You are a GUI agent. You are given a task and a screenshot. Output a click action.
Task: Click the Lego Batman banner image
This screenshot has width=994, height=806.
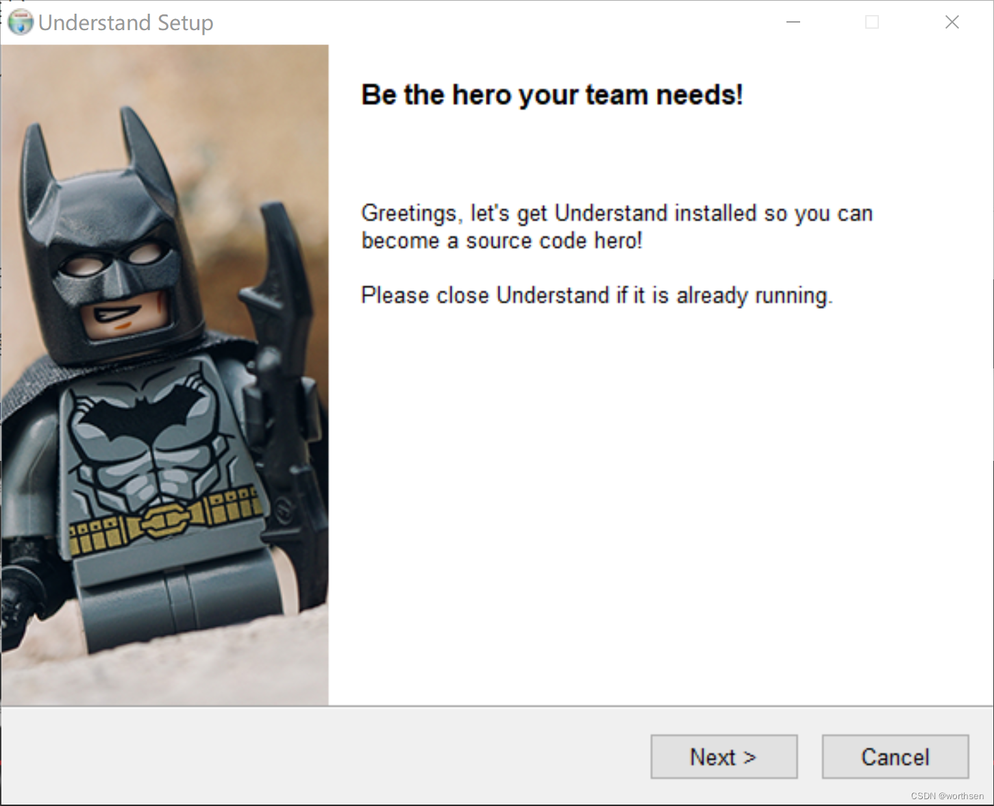click(x=165, y=375)
